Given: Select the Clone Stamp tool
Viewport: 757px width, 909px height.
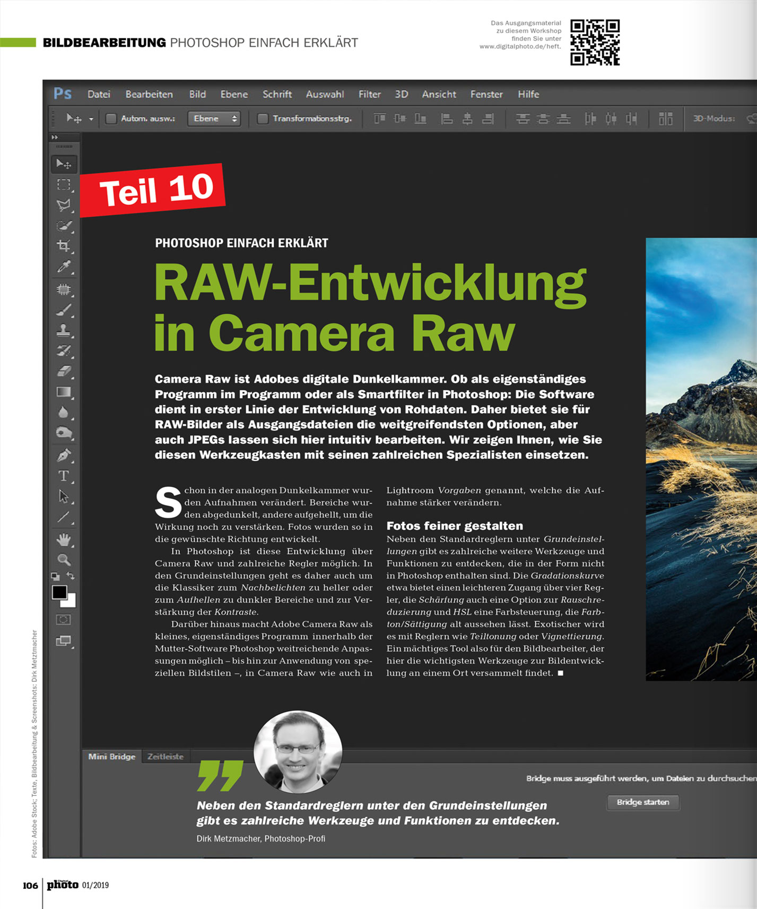Looking at the screenshot, I should click(64, 330).
